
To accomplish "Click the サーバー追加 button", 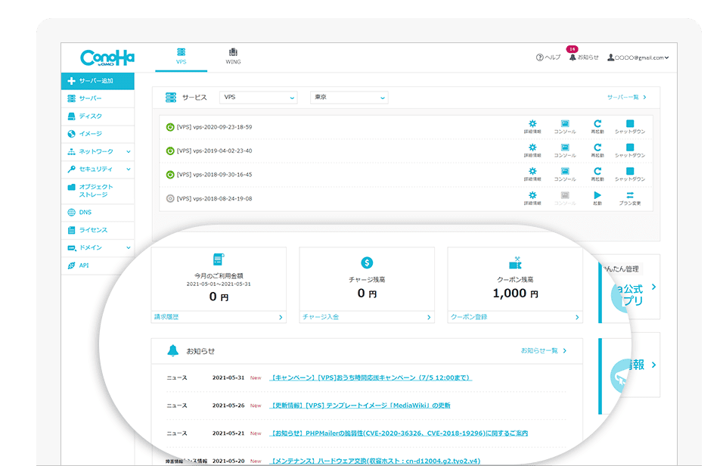I will coord(98,81).
